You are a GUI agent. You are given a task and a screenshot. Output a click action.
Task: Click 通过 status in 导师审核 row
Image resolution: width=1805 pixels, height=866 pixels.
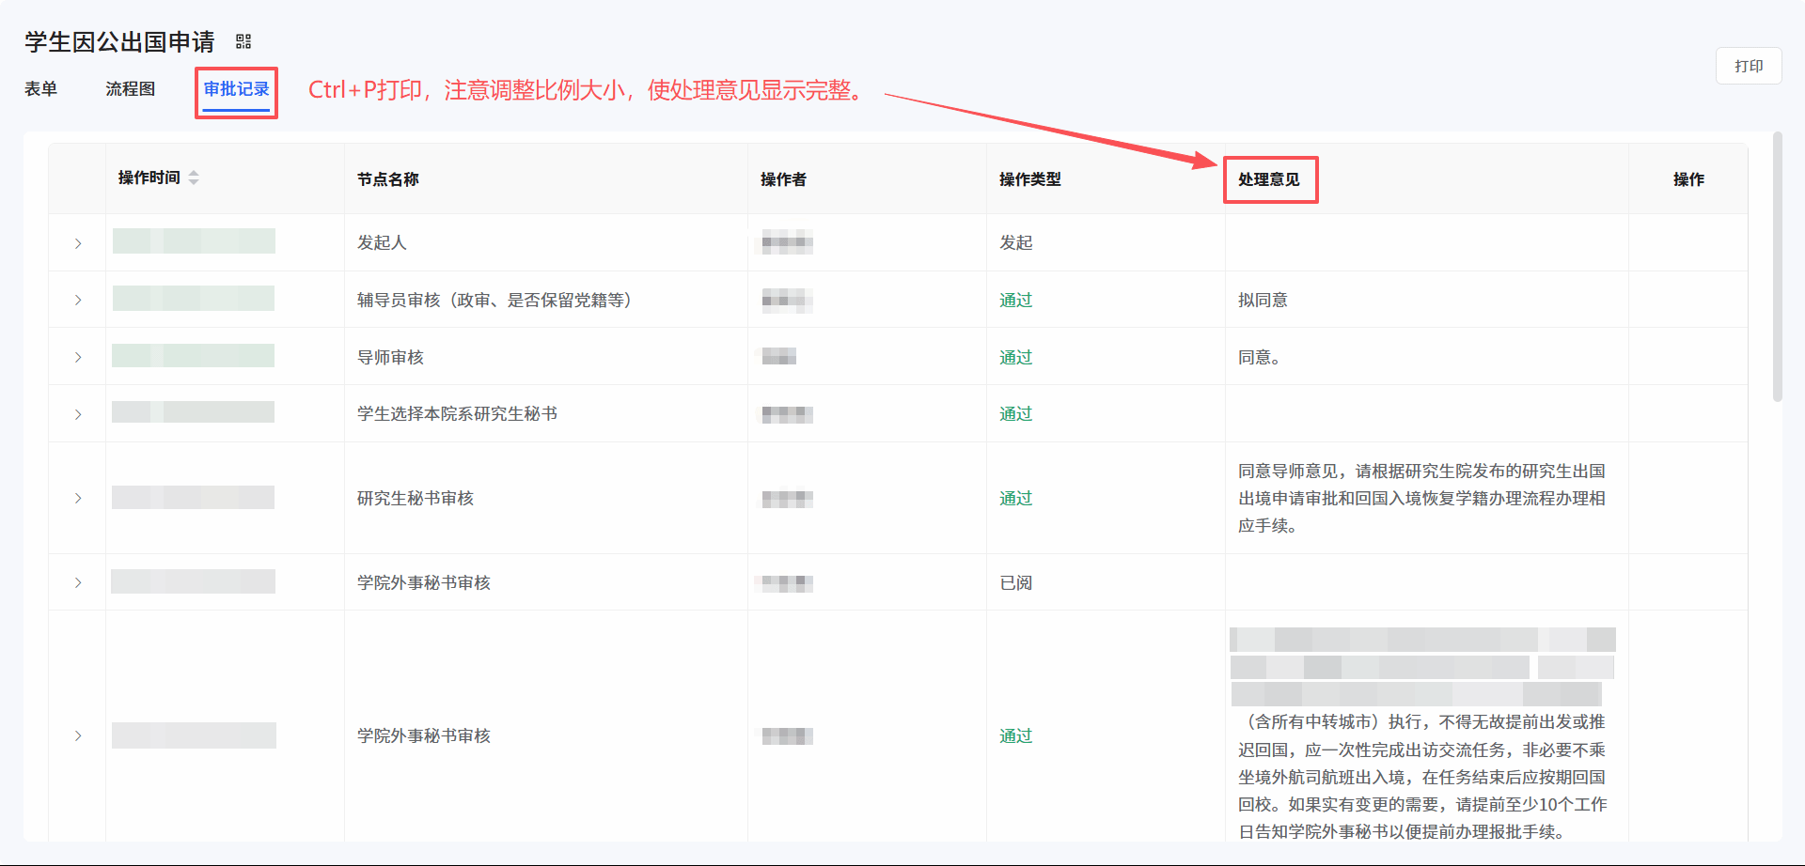click(x=1016, y=357)
